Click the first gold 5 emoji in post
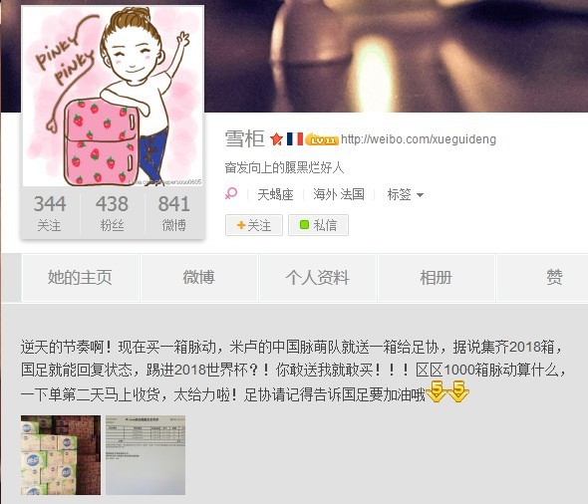Image resolution: width=588 pixels, height=504 pixels. tap(437, 391)
